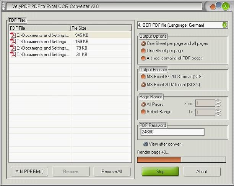Click the VeryPDF title bar text
Viewport: 234px width, 186px height.
pos(55,6)
